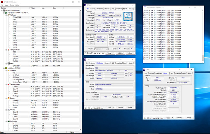Screen dimensions: 210x134
Task: Select the Core #0 temperature row
Action: (40, 86)
